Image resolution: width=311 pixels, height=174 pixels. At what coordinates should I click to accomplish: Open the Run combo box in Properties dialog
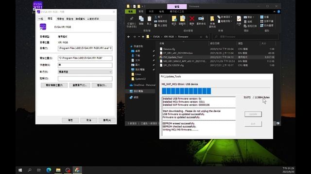[x=85, y=72]
